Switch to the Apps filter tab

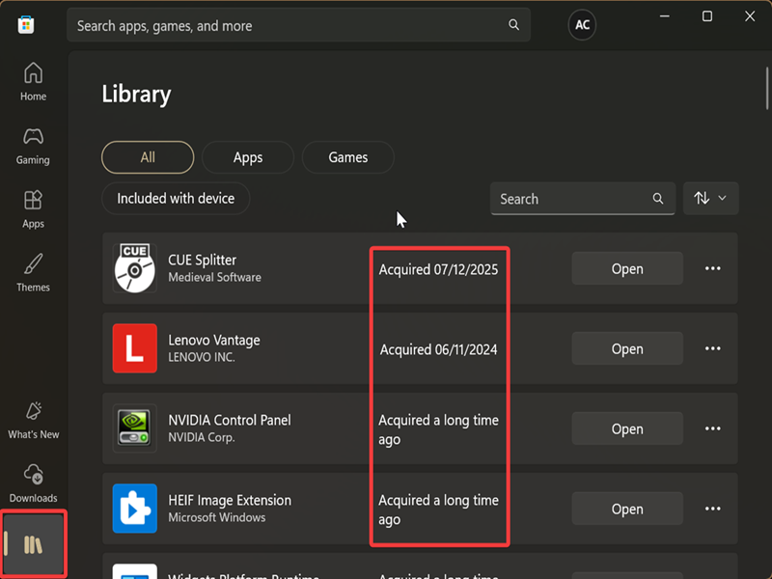tap(248, 157)
